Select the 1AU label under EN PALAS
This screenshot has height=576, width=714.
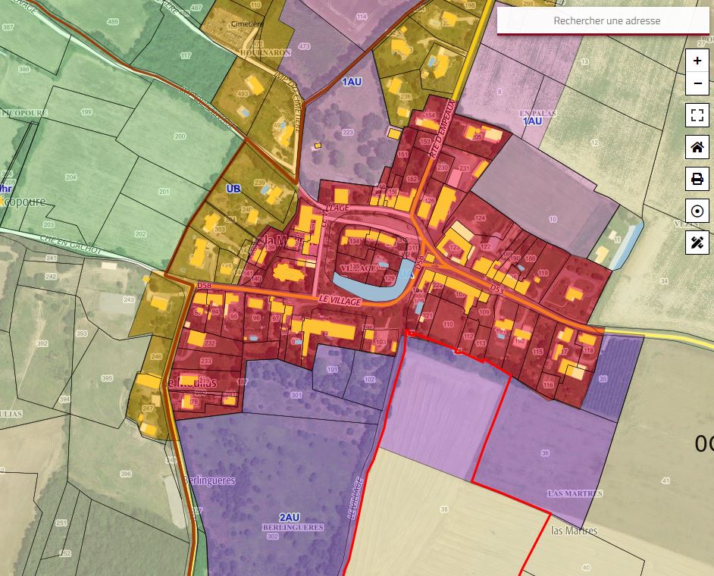coord(532,121)
